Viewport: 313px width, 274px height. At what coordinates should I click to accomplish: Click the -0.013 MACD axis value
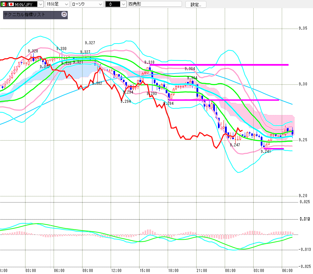coord(305,249)
